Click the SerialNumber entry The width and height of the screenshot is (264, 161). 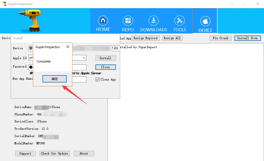(x=37, y=136)
